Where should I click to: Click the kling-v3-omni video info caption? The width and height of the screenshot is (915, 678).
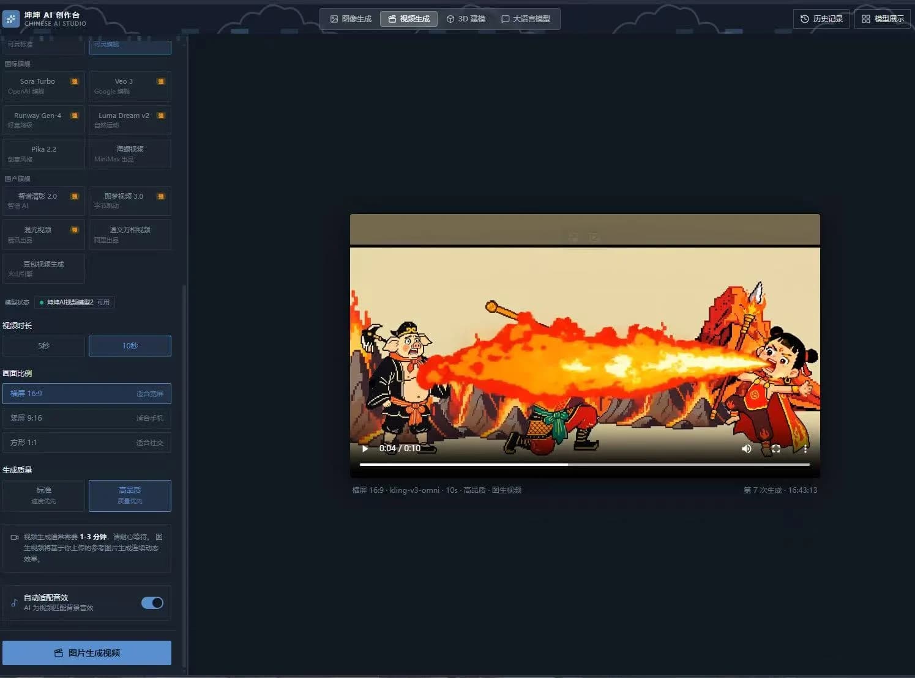point(437,490)
